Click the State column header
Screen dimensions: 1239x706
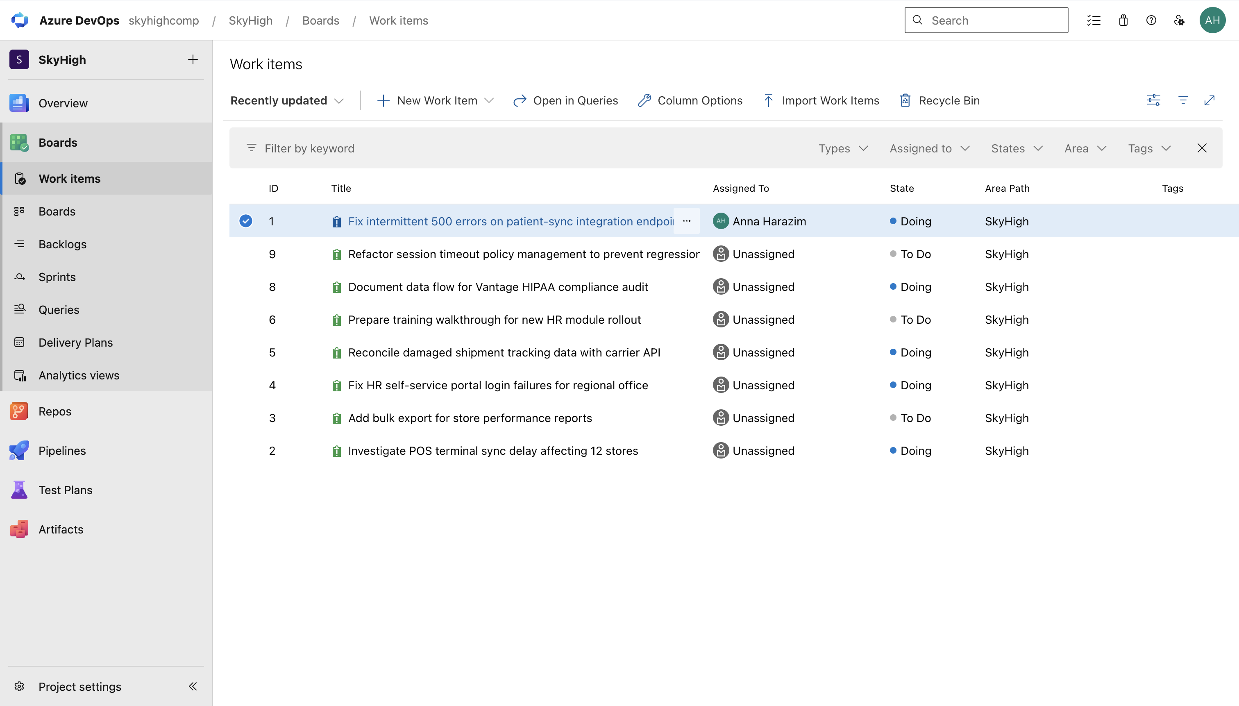[902, 188]
